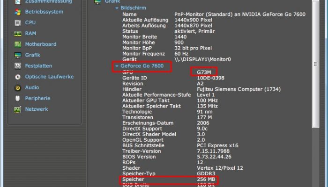Click the Geräte ID value 10DE-0398

coord(211,78)
